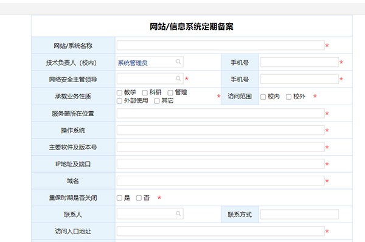This screenshot has width=365, height=242.
Task: Open search lookup for 联系人
Action: tap(178, 213)
